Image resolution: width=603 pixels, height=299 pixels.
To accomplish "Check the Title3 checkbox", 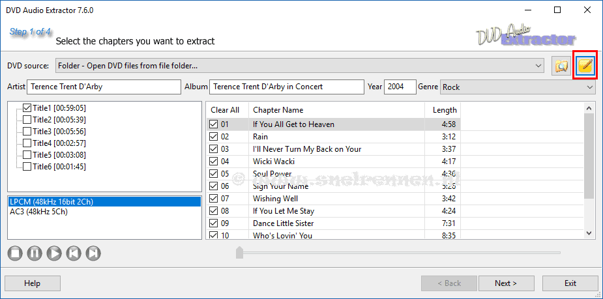I will [27, 132].
